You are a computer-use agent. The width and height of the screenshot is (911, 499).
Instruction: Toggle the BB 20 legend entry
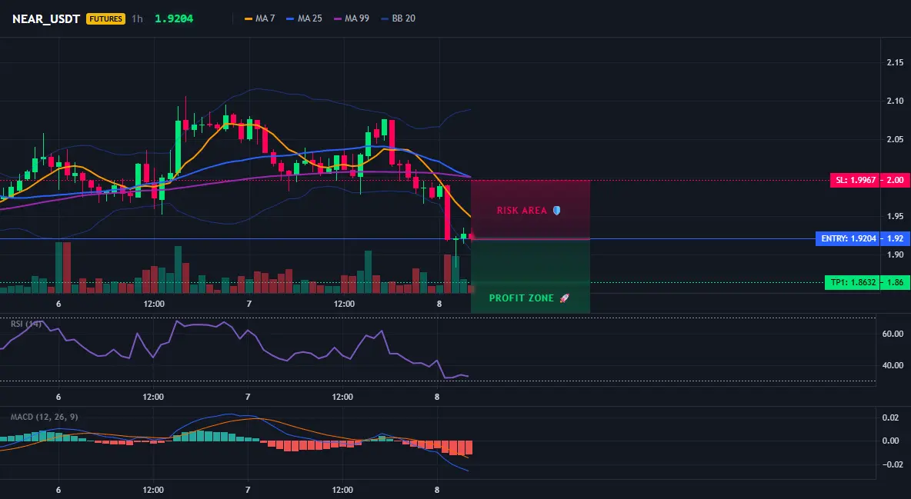coord(398,18)
